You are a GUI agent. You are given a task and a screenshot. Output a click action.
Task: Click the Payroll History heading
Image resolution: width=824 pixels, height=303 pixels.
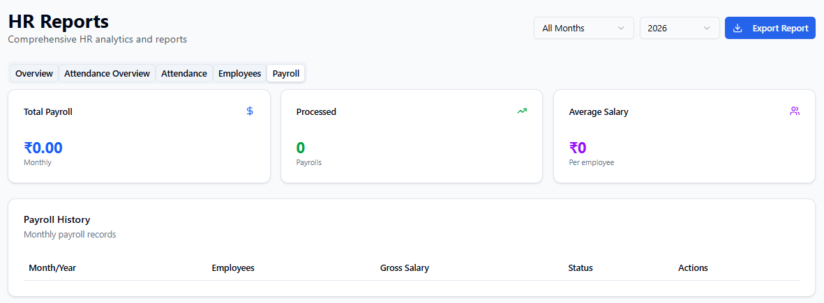pyautogui.click(x=57, y=219)
